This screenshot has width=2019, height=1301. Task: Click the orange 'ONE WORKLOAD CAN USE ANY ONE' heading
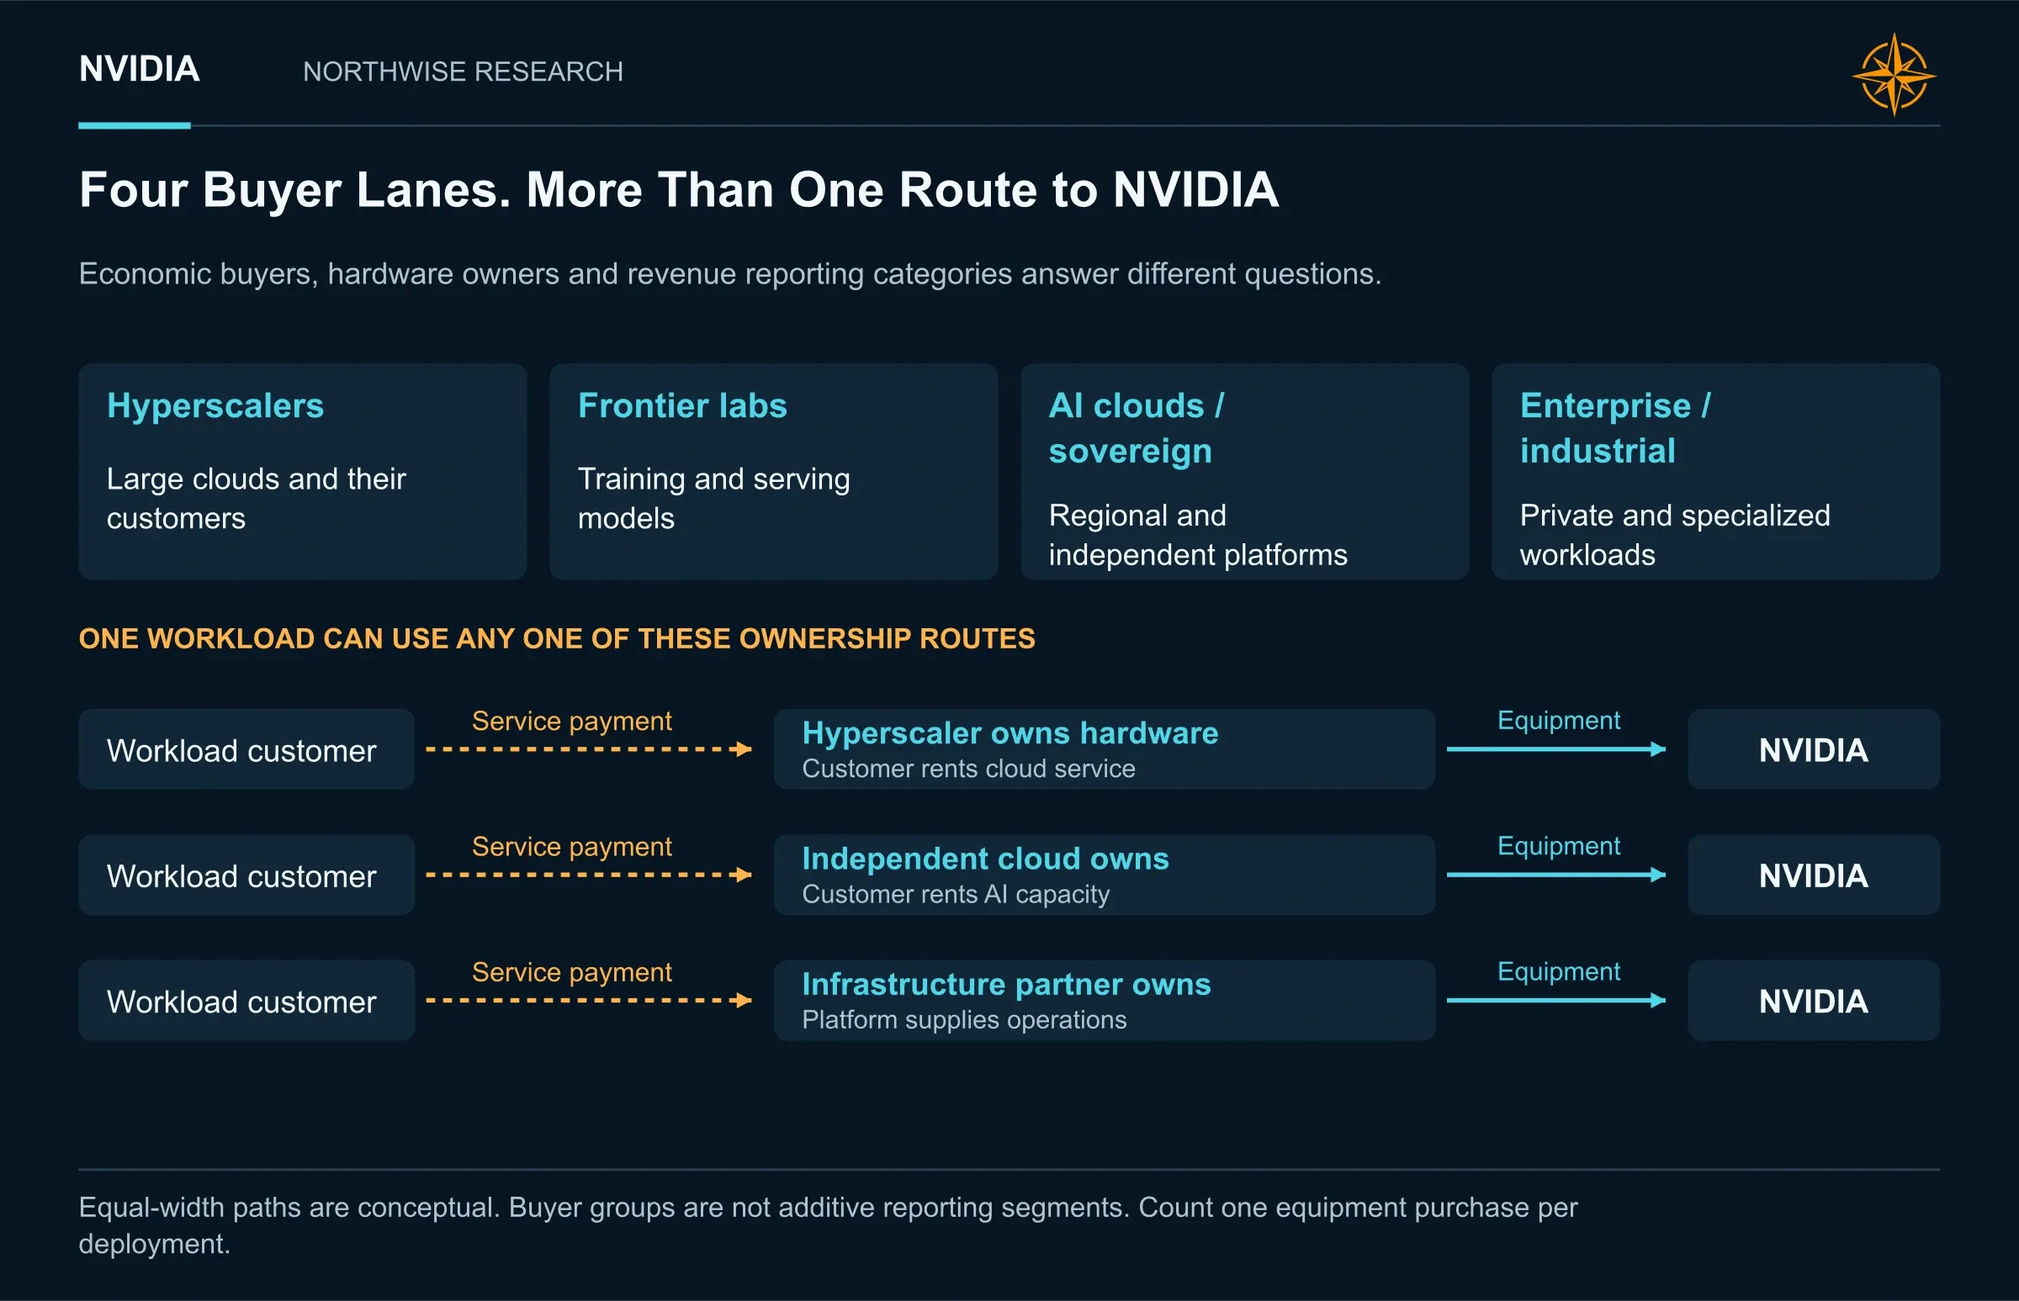click(557, 638)
